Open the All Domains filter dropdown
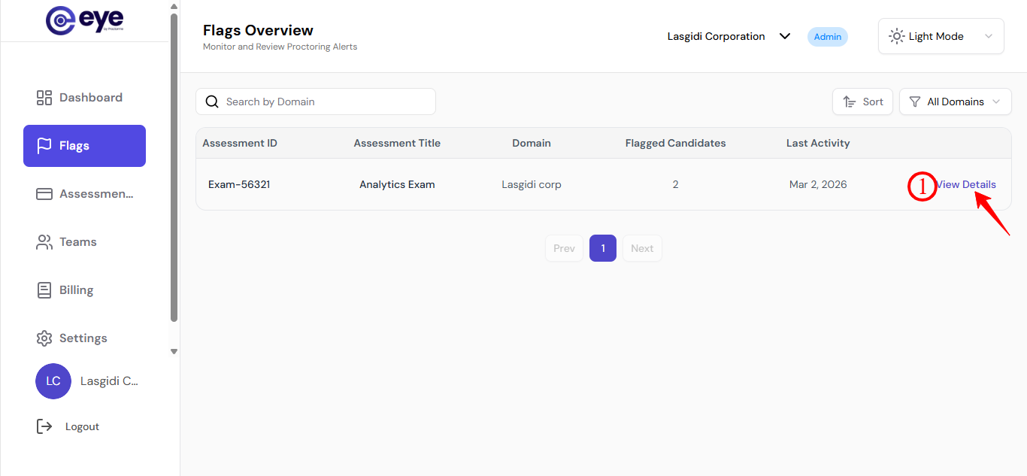1027x476 pixels. tap(955, 102)
